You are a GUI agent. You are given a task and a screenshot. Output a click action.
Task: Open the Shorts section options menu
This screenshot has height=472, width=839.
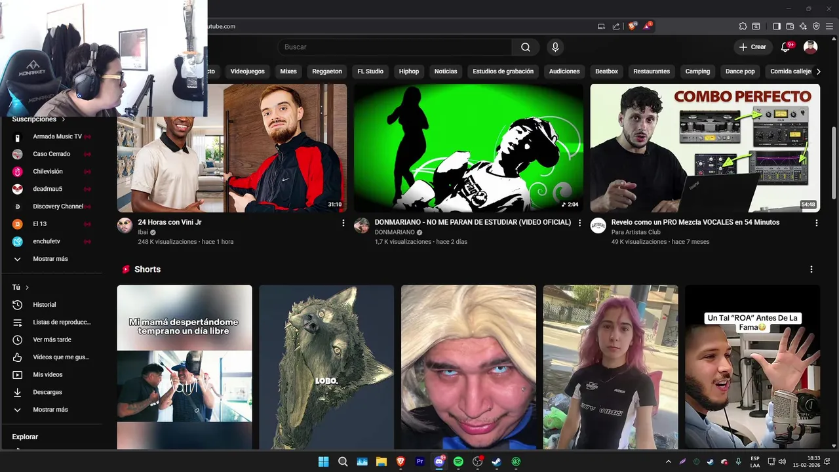point(811,269)
